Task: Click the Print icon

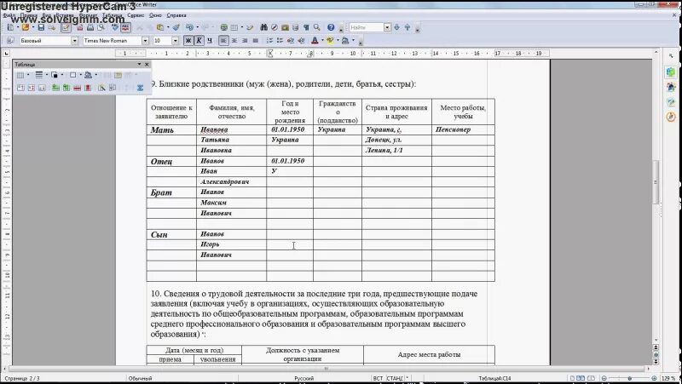Action: 90,27
